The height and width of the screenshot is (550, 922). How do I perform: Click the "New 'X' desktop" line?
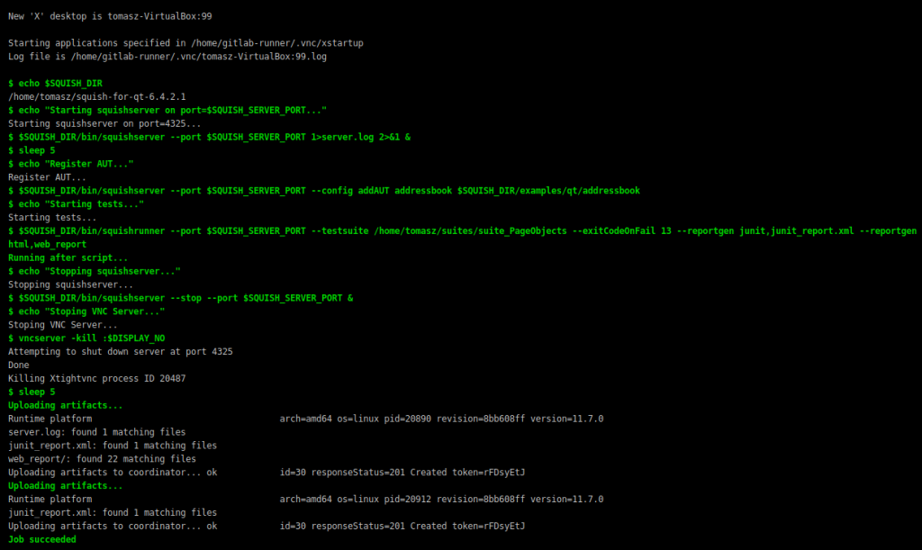pos(111,16)
